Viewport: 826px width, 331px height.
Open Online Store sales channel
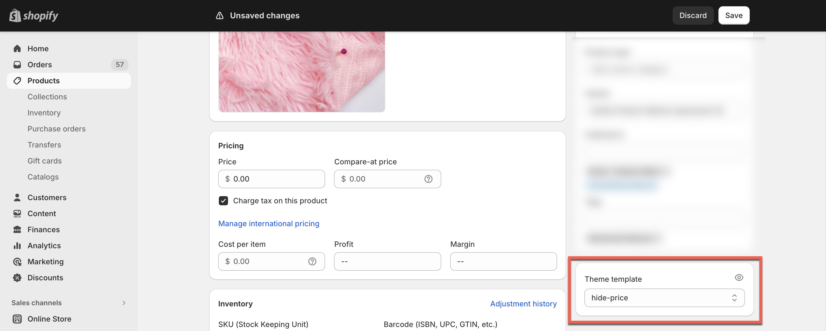49,319
